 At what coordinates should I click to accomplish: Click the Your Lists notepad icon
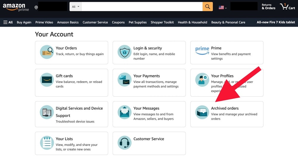[47, 143]
